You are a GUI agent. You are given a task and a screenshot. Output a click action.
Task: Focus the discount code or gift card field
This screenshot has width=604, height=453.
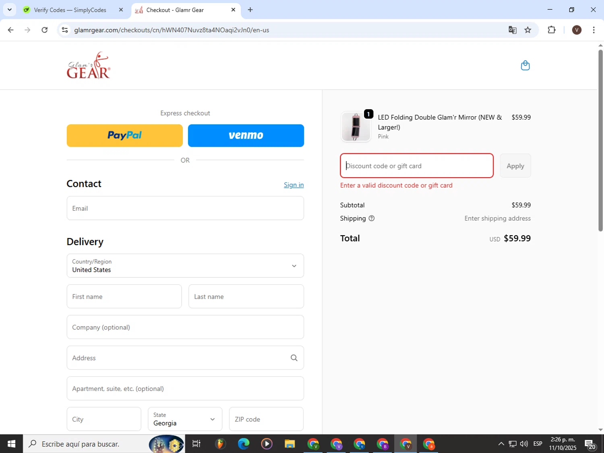[416, 165]
